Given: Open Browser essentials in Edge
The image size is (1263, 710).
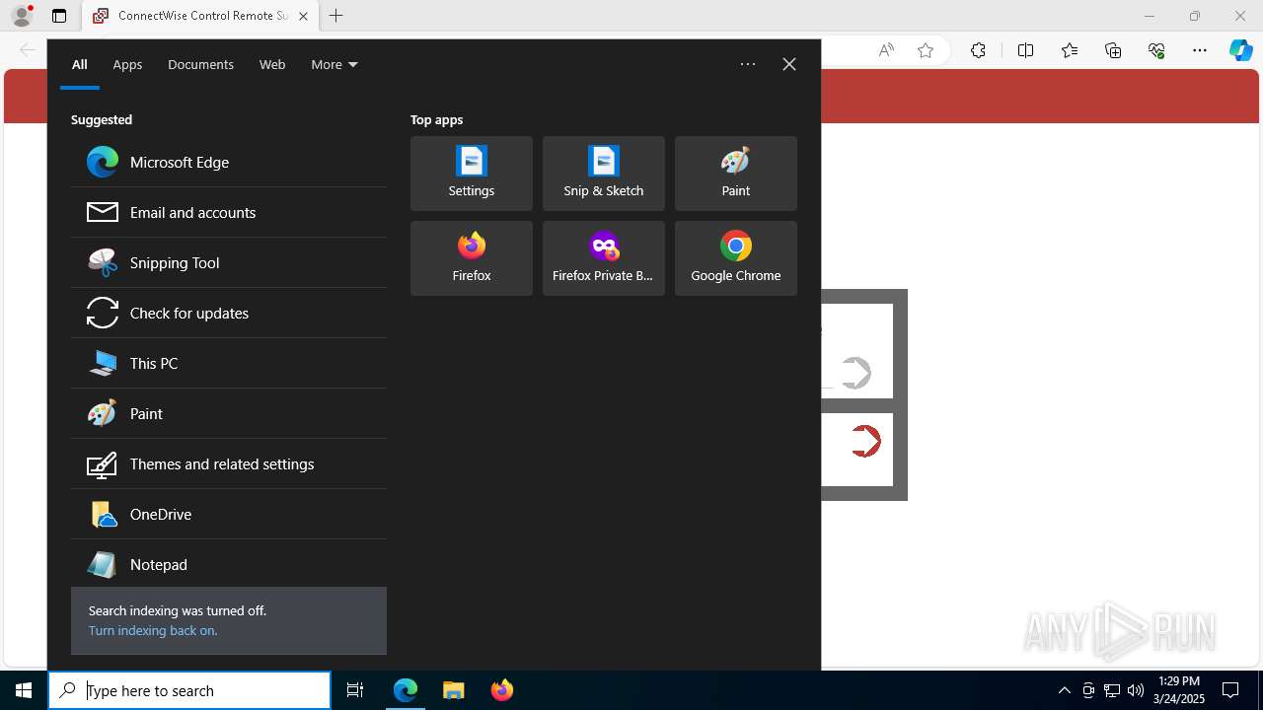Looking at the screenshot, I should pyautogui.click(x=1156, y=50).
